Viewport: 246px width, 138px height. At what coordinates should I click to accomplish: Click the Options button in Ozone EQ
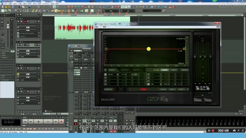pyautogui.click(x=163, y=89)
